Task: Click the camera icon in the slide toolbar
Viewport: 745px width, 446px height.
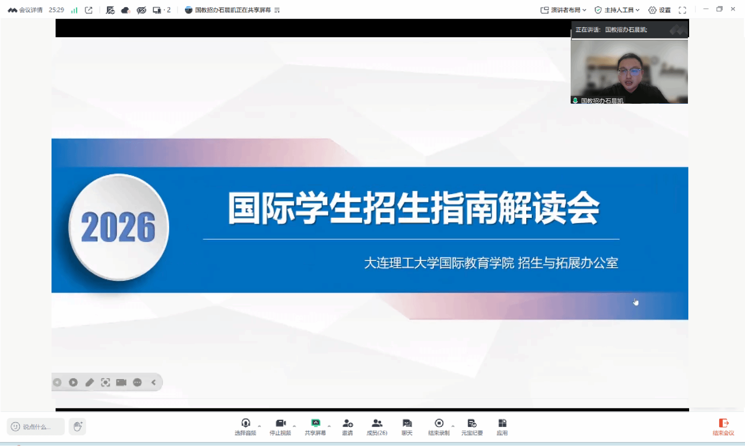Action: click(x=121, y=382)
